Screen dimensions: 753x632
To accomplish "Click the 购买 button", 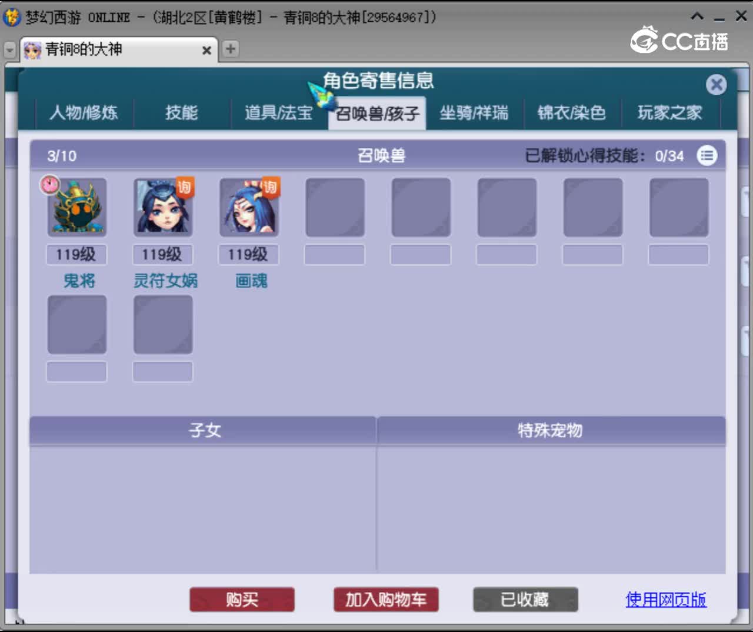I will pos(242,600).
